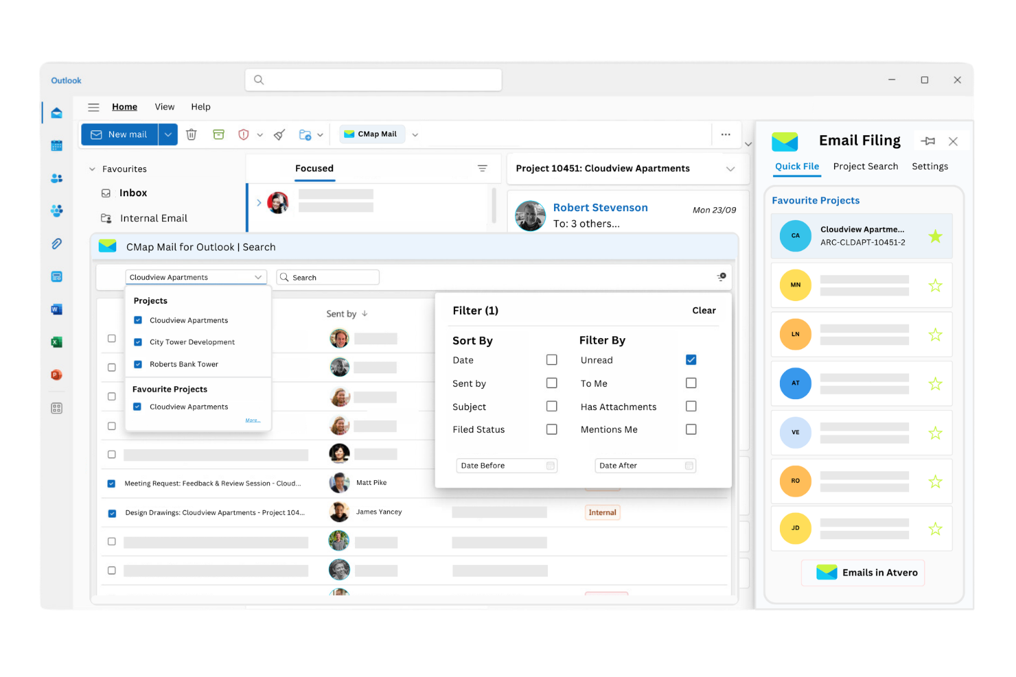Launch PowerPoint from the sidebar

57,375
